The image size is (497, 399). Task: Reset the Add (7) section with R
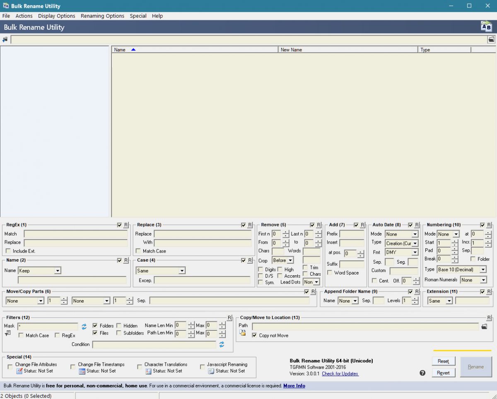click(x=362, y=225)
